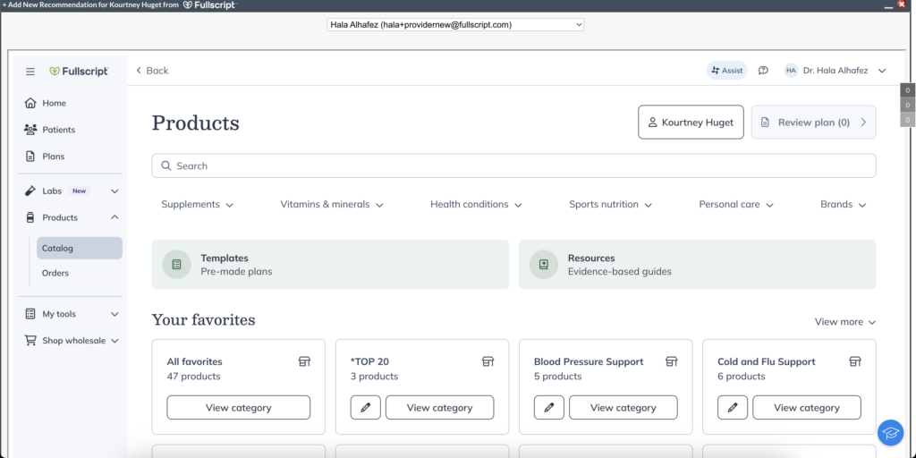Open the Personal care dropdown
The width and height of the screenshot is (916, 458).
(x=736, y=205)
